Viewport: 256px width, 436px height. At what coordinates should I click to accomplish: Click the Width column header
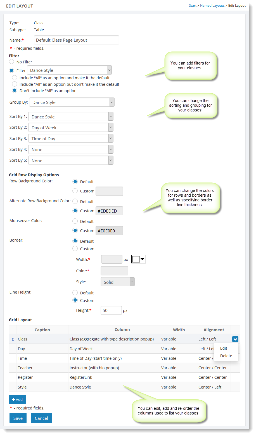[x=179, y=330]
